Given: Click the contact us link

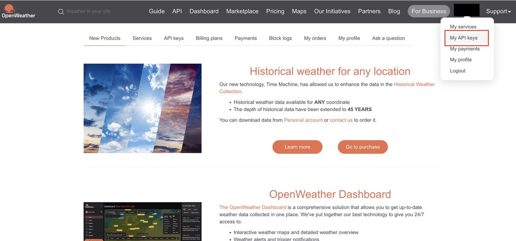Looking at the screenshot, I should click(341, 120).
